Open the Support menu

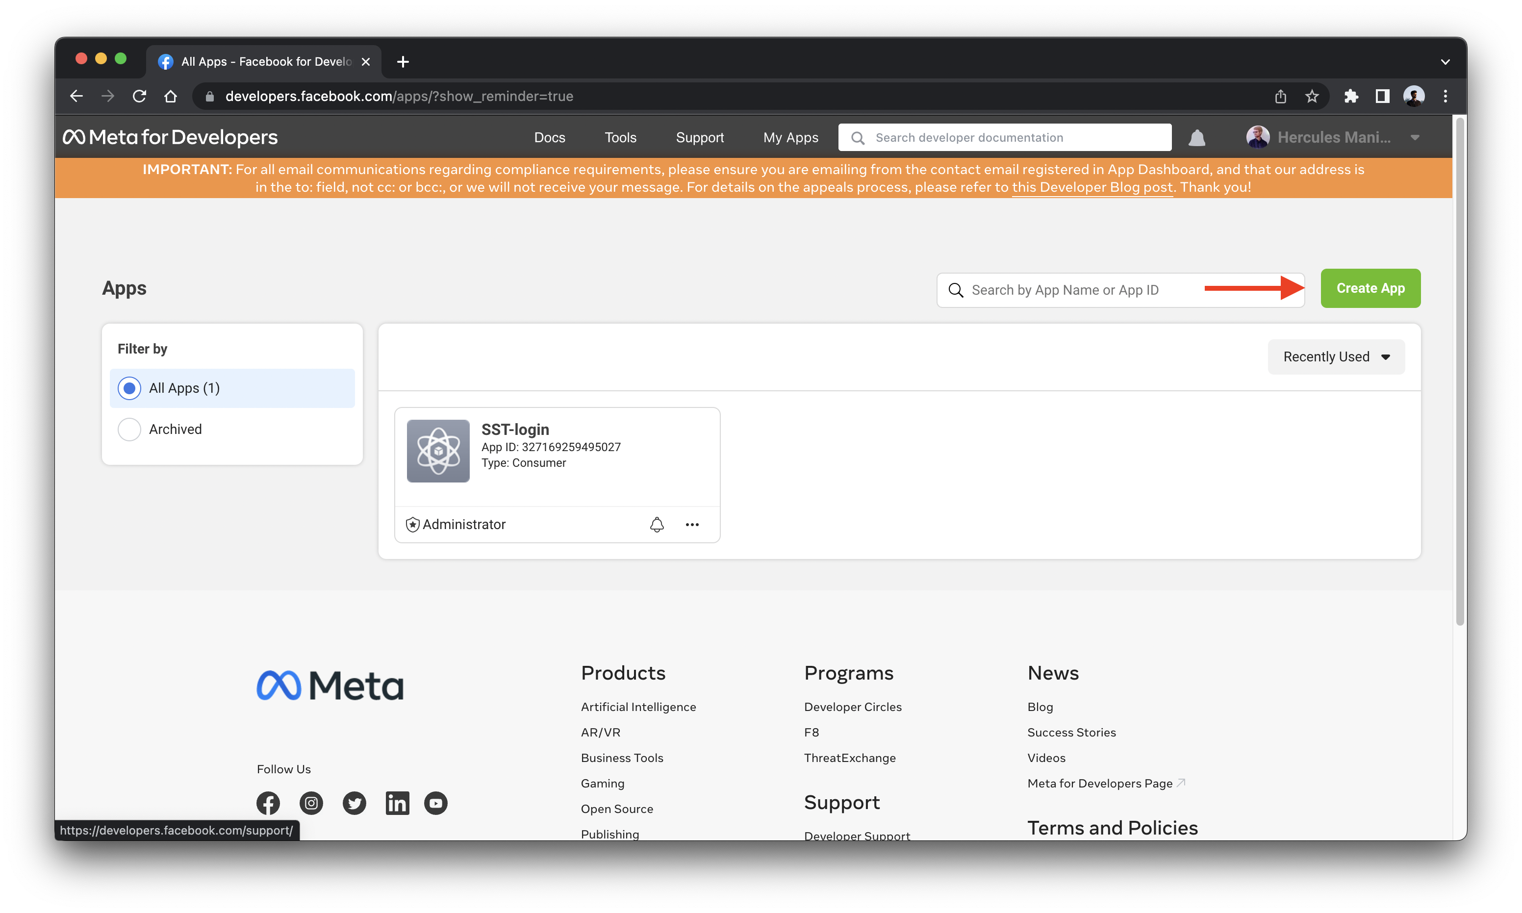[x=700, y=137]
